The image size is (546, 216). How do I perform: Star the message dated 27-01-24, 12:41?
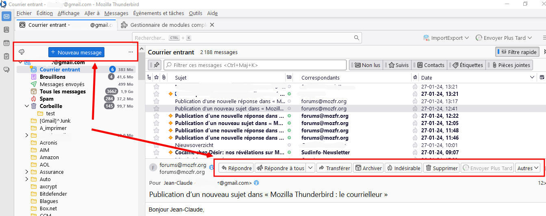[x=156, y=108]
